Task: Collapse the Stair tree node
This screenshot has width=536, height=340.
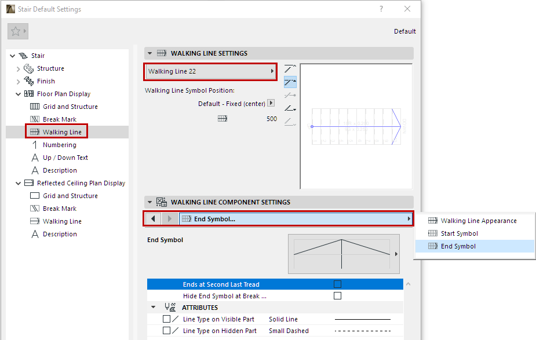Action: click(x=12, y=56)
